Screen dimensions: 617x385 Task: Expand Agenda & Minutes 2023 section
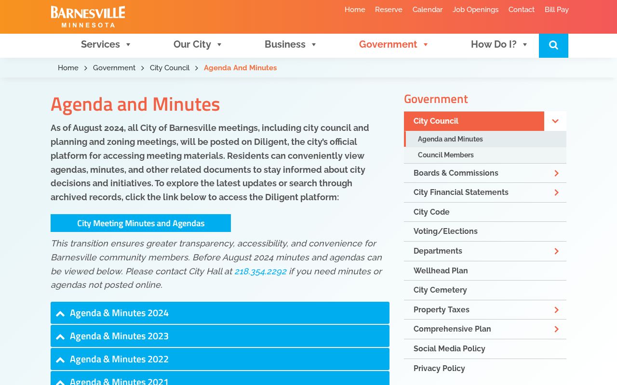(220, 336)
